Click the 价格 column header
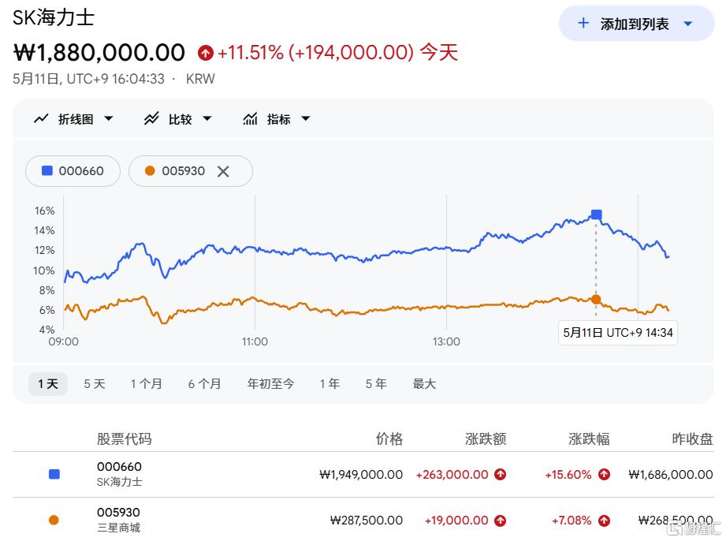 pos(389,438)
